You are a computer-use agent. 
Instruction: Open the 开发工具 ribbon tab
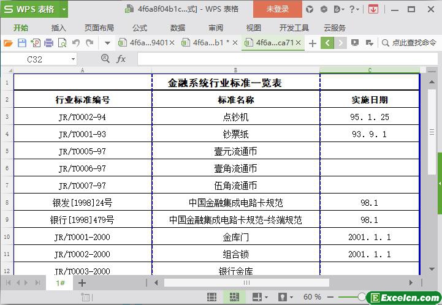(294, 28)
